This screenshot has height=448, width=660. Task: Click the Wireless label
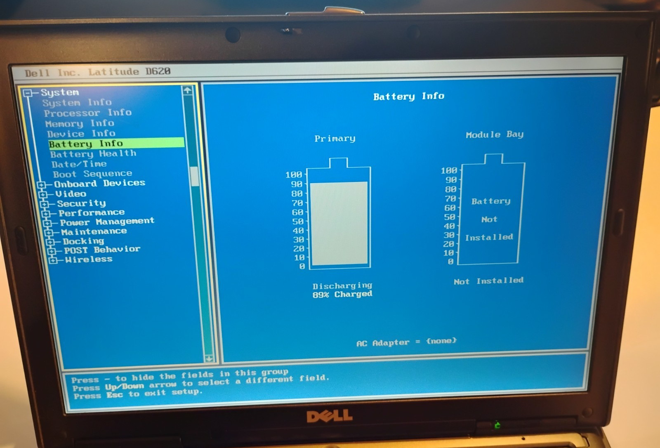click(89, 259)
